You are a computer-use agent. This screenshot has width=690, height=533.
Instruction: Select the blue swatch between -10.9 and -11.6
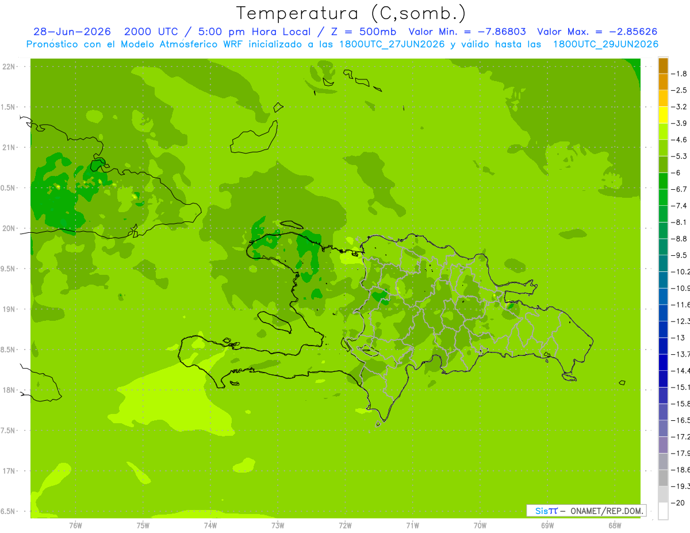pos(663,296)
